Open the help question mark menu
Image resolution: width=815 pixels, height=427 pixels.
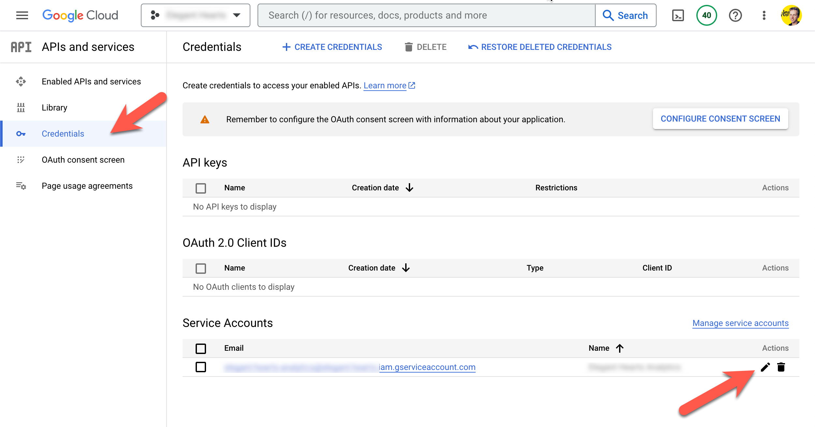pyautogui.click(x=735, y=15)
